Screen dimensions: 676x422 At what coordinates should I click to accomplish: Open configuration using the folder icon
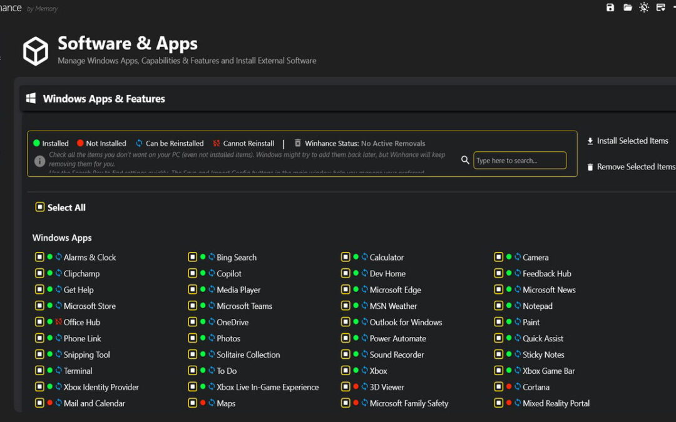(x=628, y=8)
